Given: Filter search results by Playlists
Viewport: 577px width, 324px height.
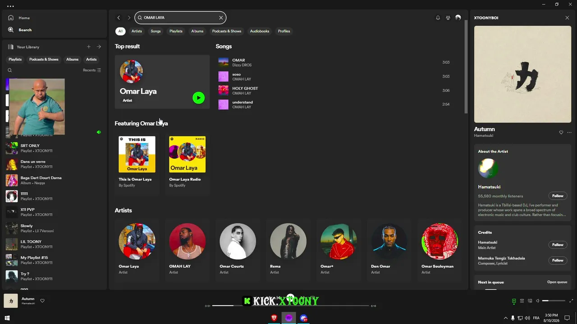Looking at the screenshot, I should pyautogui.click(x=176, y=31).
